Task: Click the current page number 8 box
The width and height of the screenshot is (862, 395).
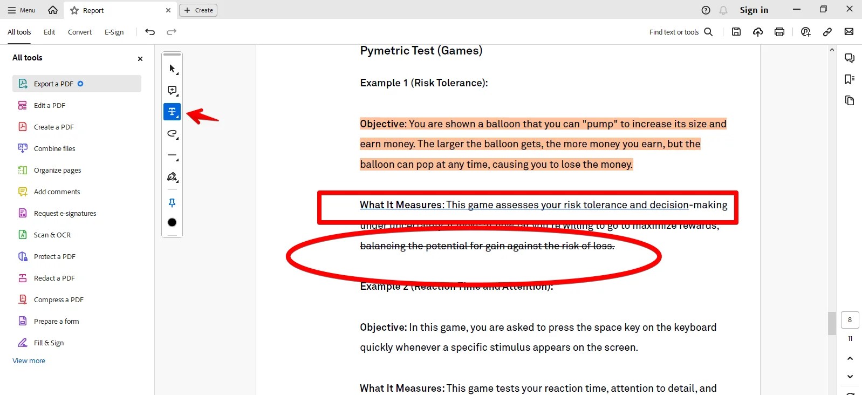Action: click(x=850, y=320)
